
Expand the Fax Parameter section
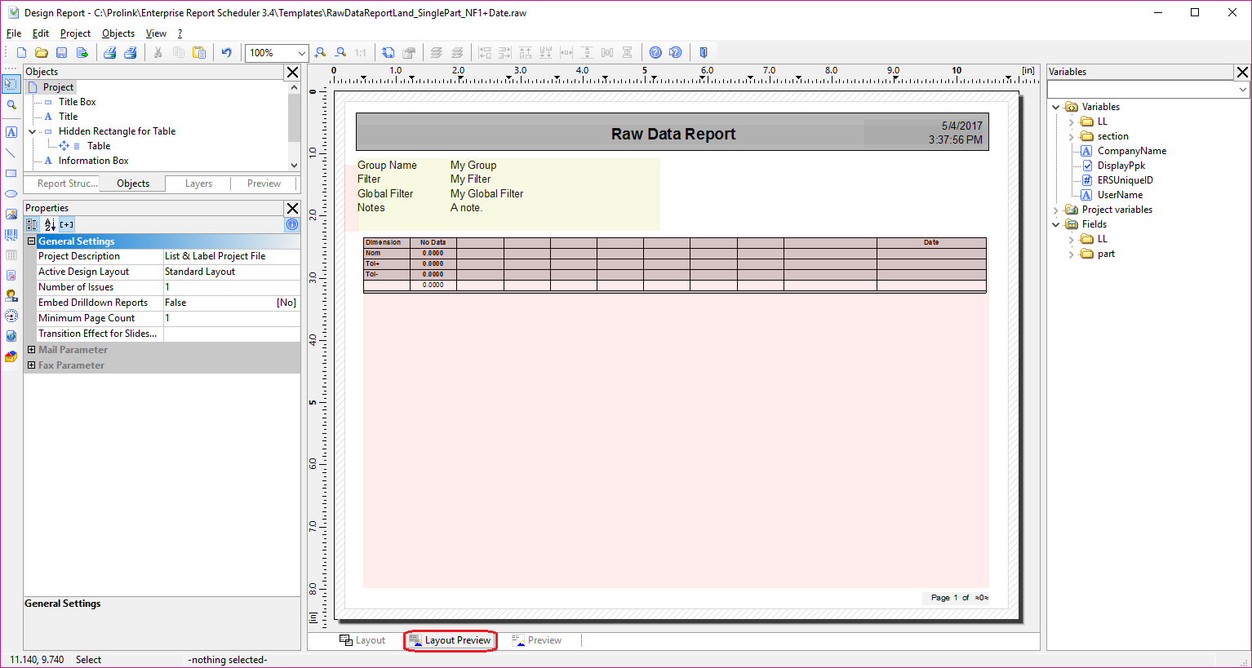click(x=32, y=365)
